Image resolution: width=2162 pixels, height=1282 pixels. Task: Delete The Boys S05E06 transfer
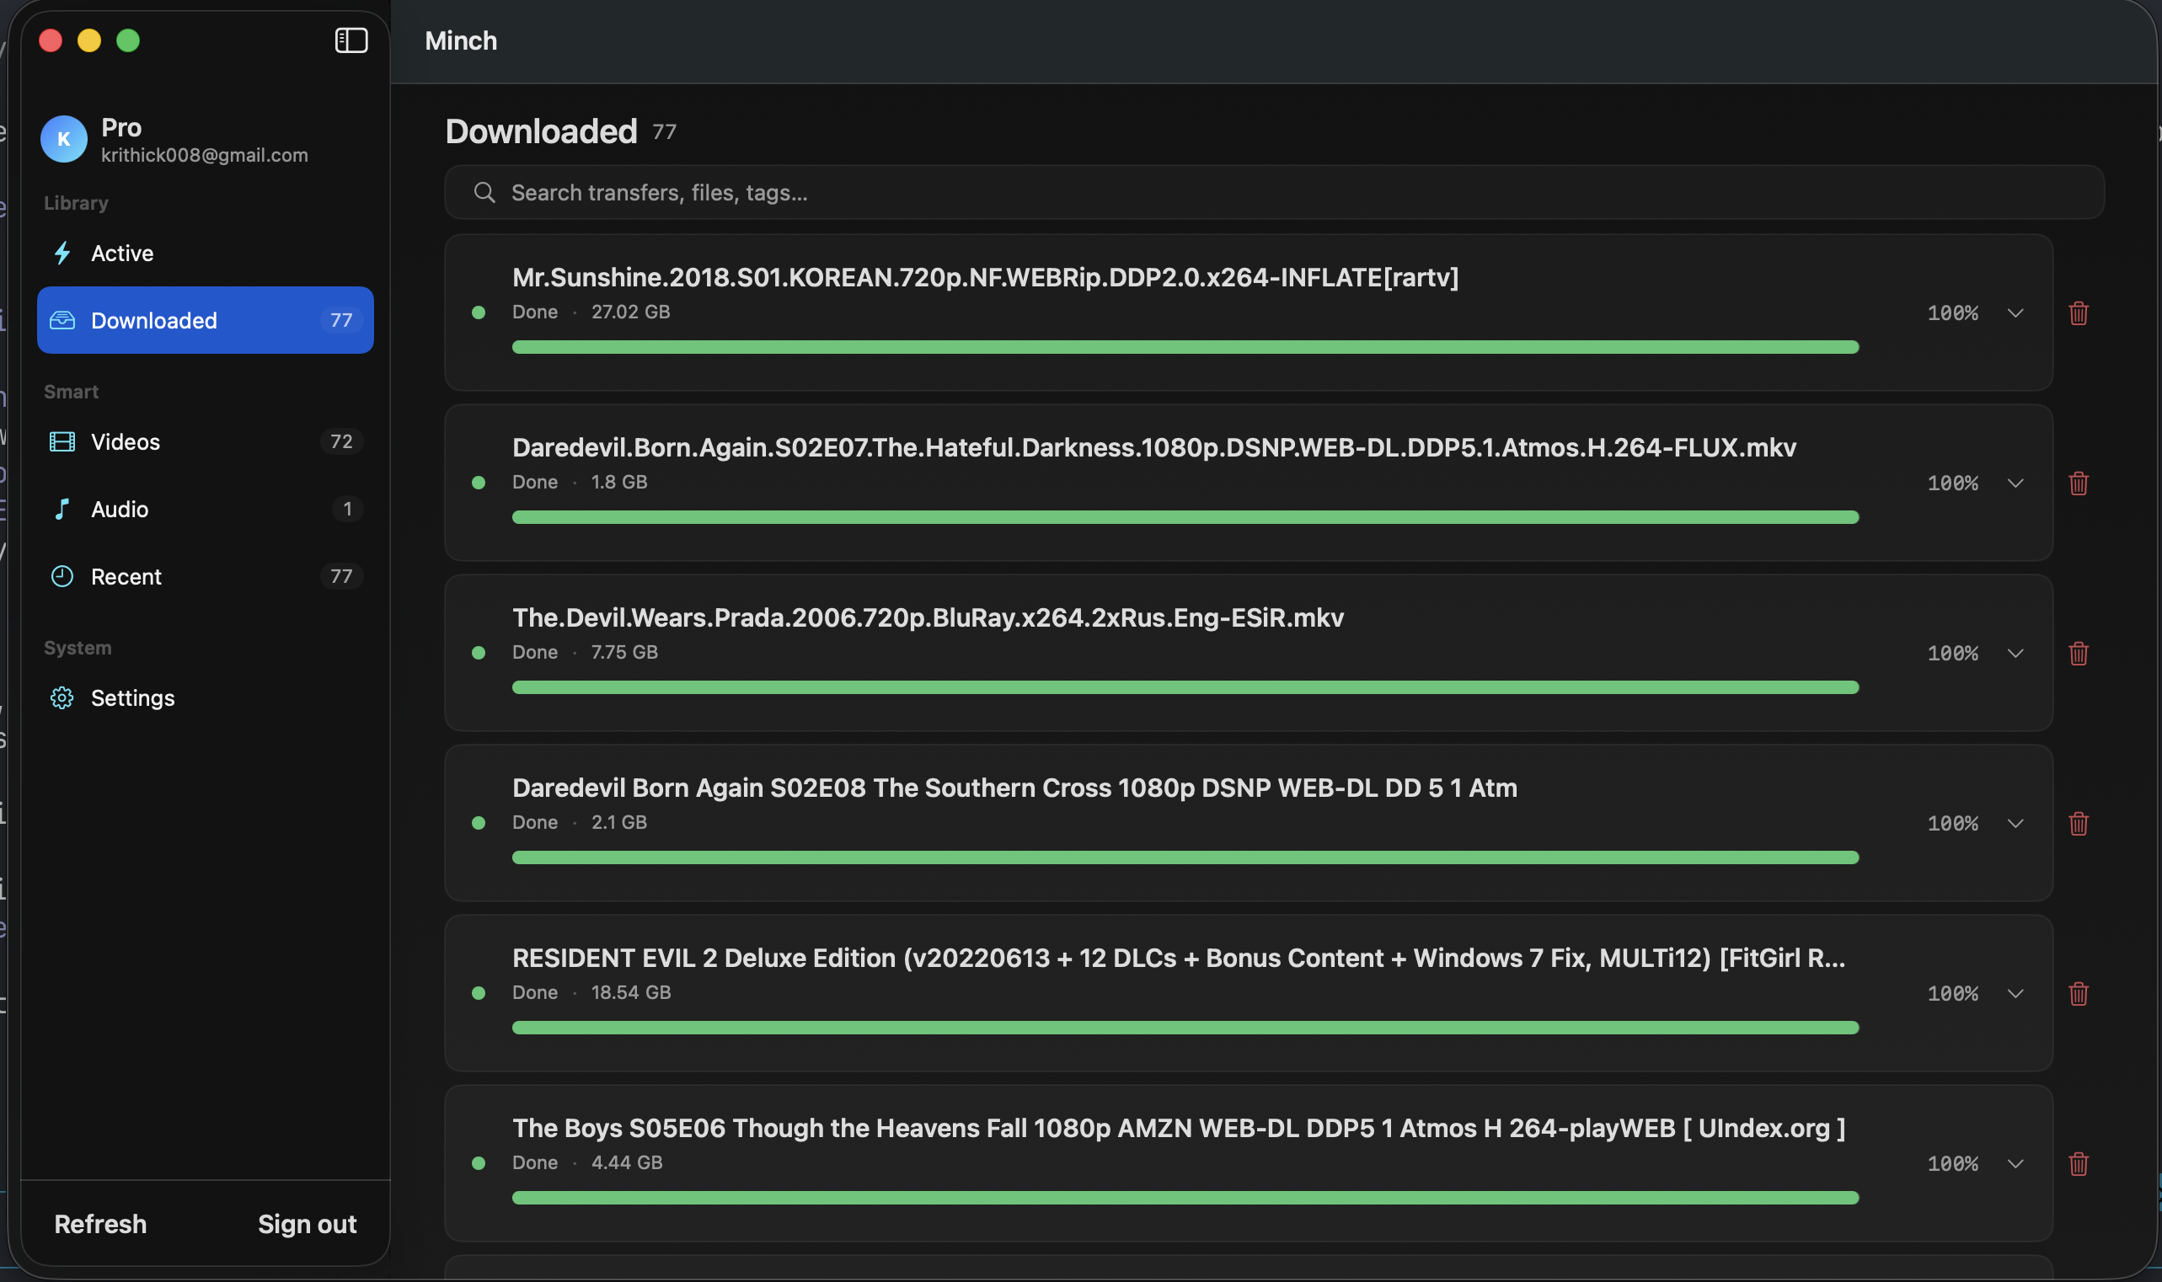click(x=2079, y=1163)
